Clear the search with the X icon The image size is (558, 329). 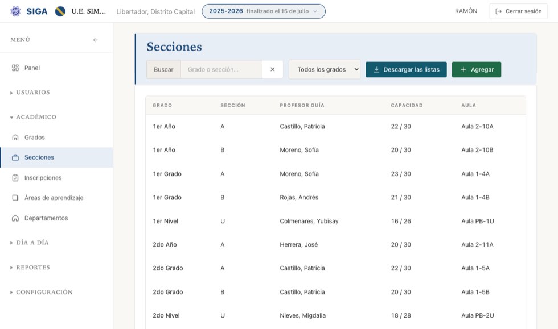tap(273, 70)
